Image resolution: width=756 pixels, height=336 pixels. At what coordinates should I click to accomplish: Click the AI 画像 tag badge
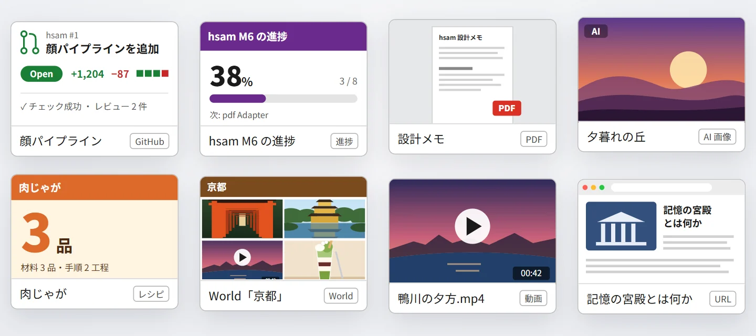(x=717, y=137)
